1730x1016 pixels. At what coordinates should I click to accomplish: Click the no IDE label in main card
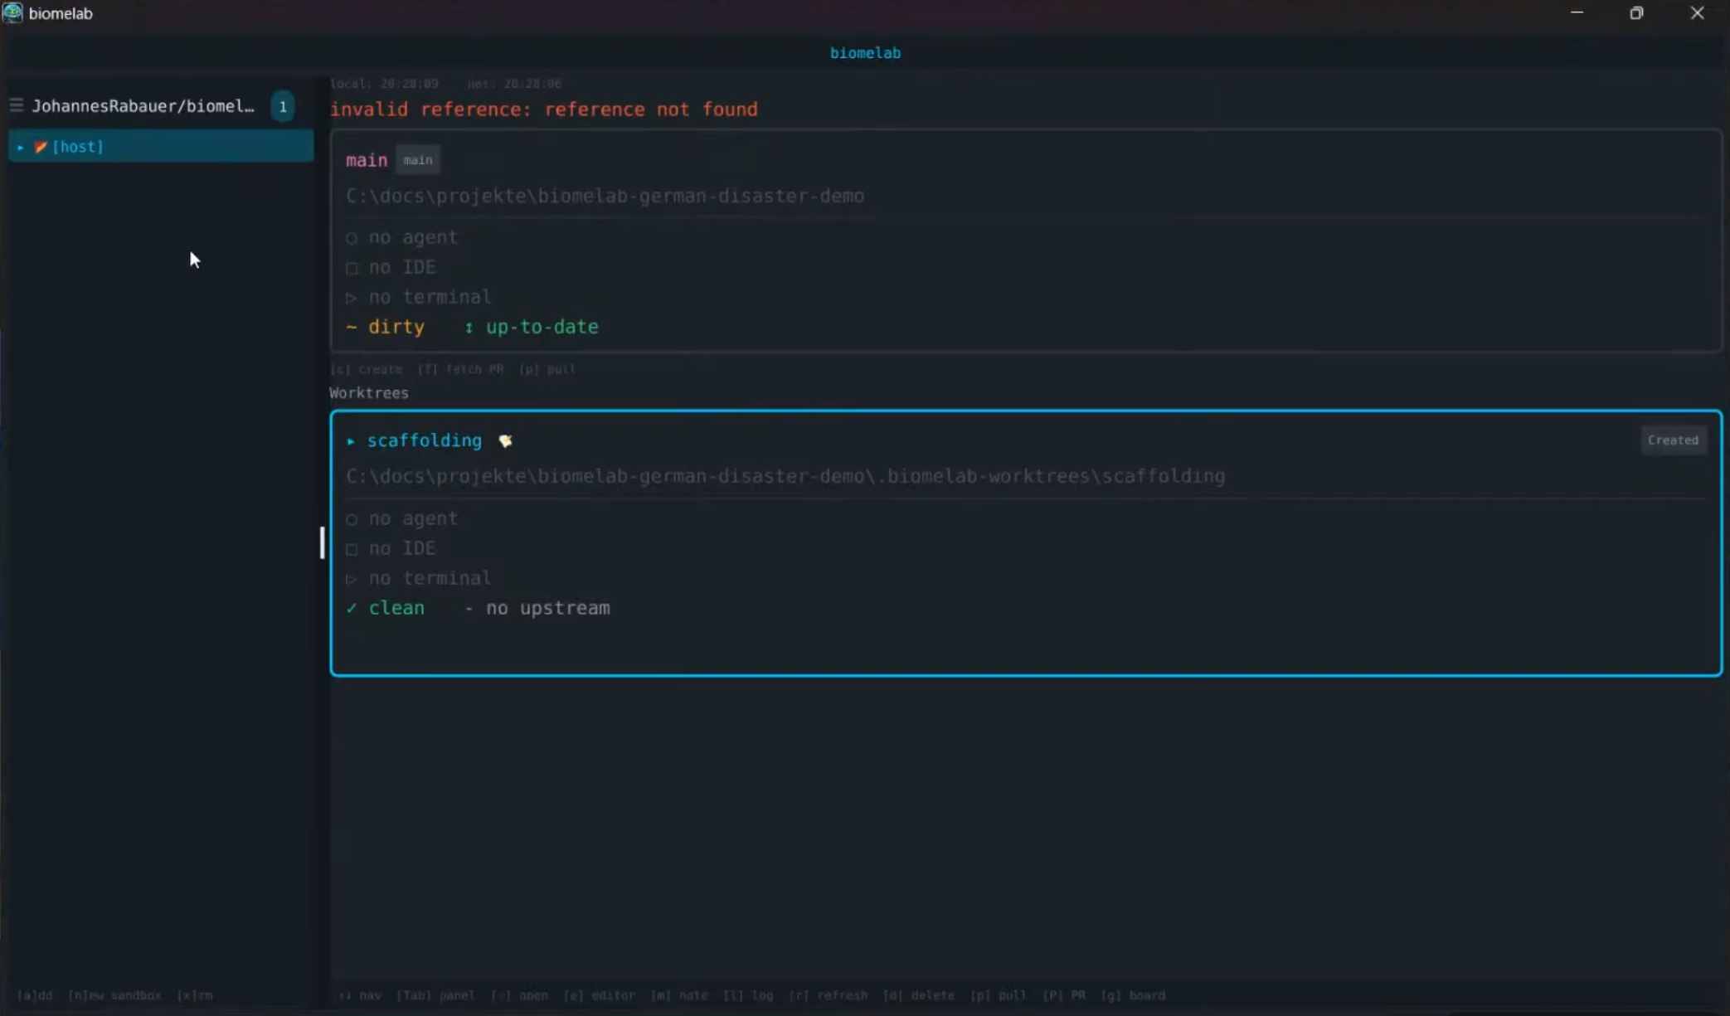point(402,267)
